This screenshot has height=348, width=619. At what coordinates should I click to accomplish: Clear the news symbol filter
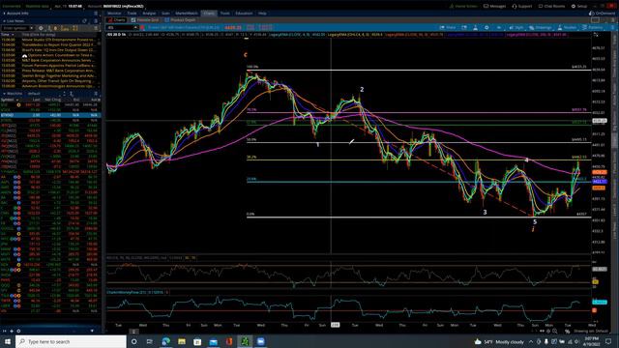[x=32, y=28]
